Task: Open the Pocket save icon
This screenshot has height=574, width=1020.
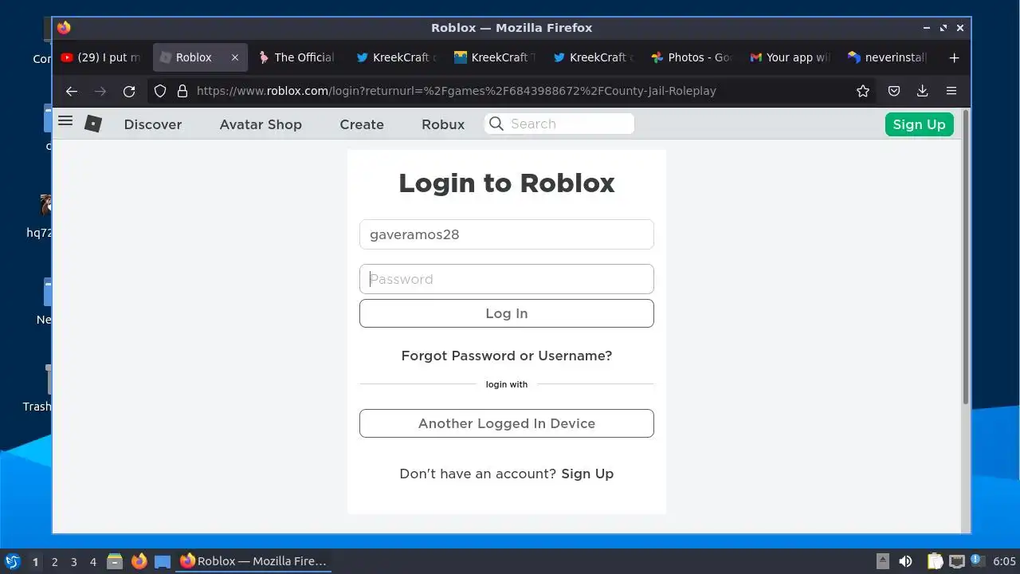Action: click(894, 91)
